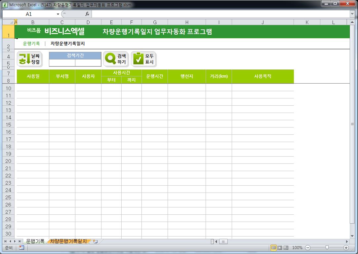Click the Select All corner button
The width and height of the screenshot is (358, 254).
[x=8, y=22]
